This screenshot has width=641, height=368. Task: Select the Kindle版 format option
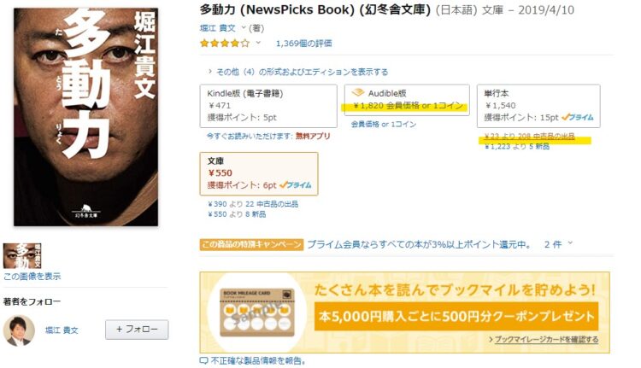[x=268, y=106]
